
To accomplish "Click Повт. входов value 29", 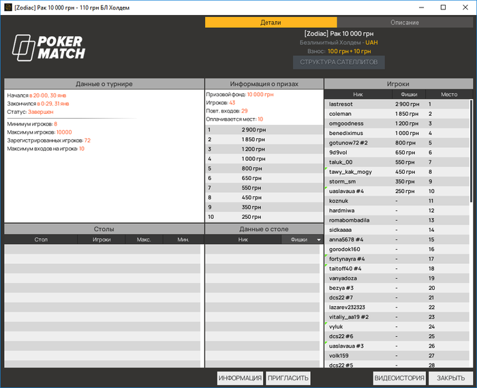I will (244, 110).
